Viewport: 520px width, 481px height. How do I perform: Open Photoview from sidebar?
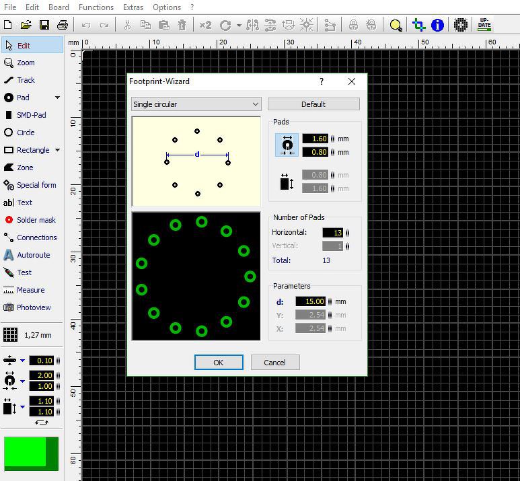click(32, 307)
